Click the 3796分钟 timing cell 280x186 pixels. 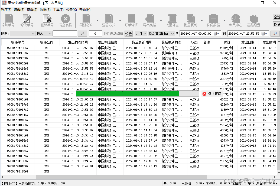(x=227, y=68)
